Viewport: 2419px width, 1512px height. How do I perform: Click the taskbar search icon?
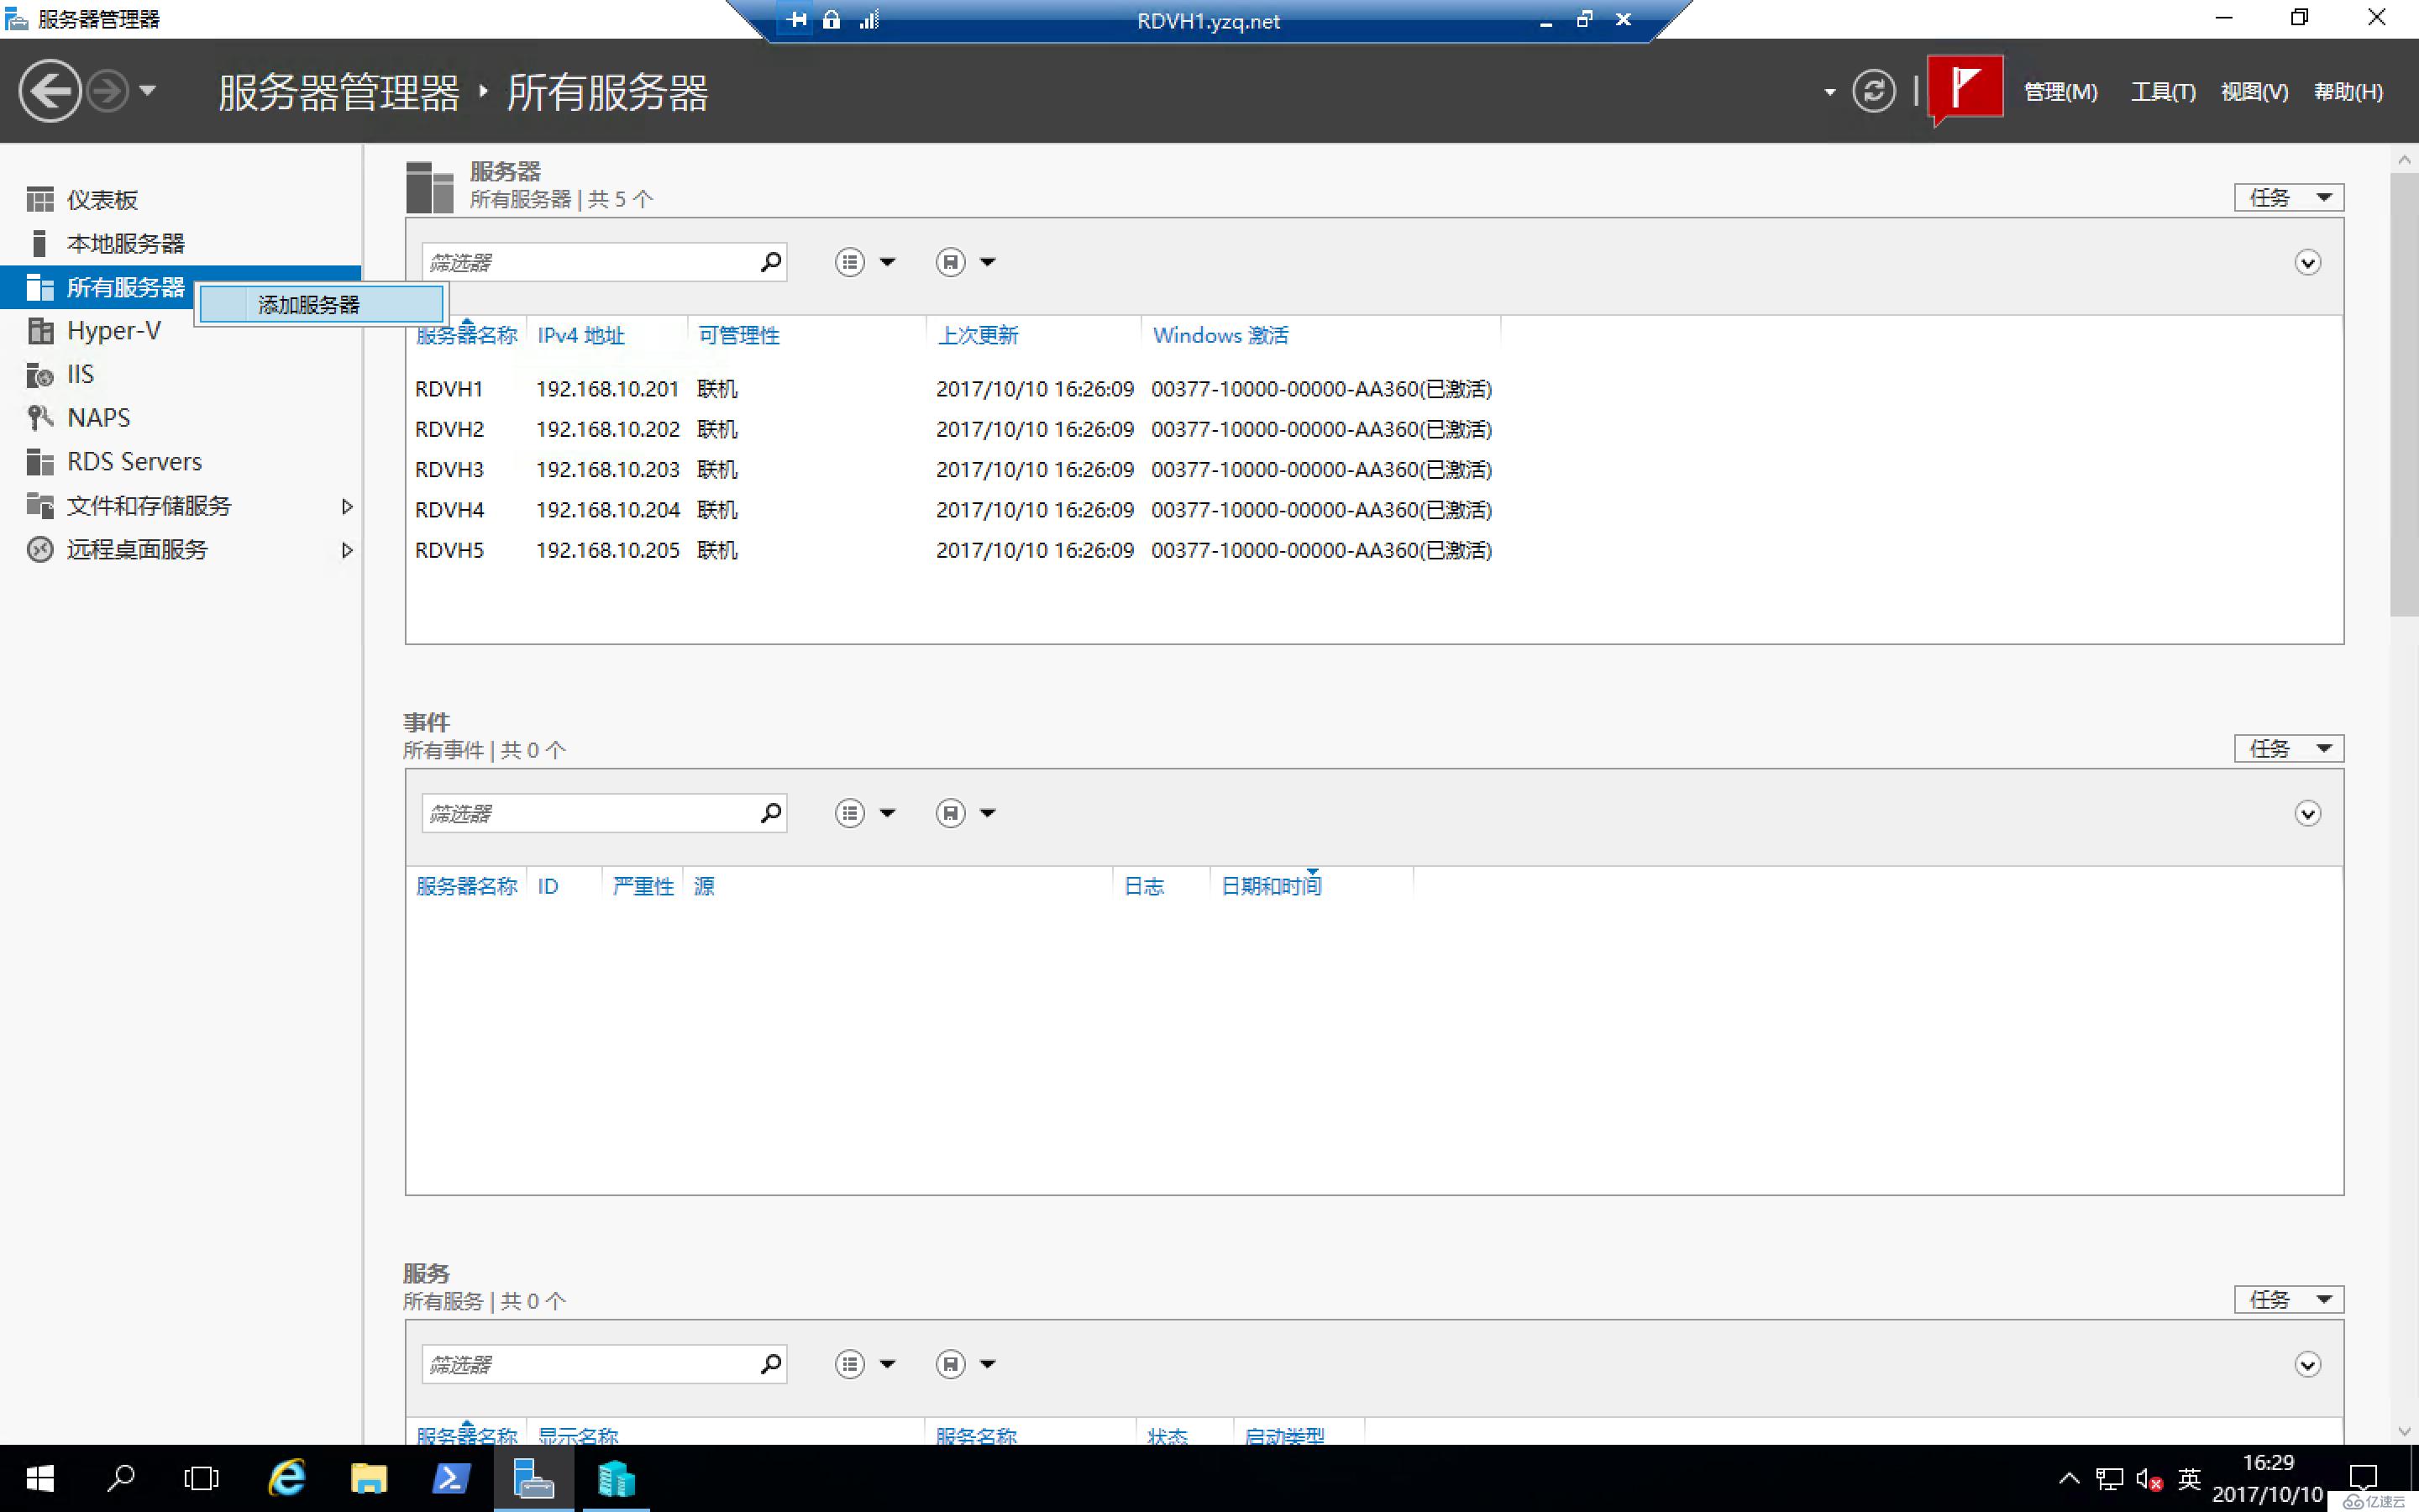coord(121,1478)
